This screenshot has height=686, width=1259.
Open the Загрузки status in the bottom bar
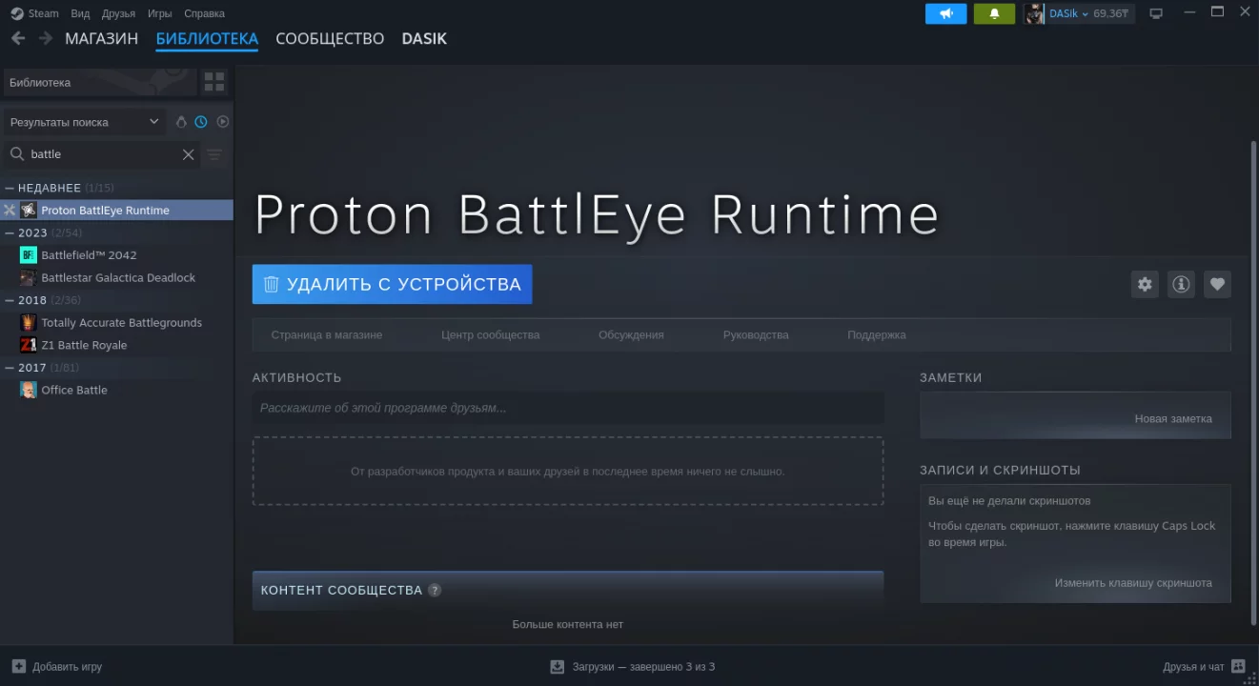tap(633, 667)
